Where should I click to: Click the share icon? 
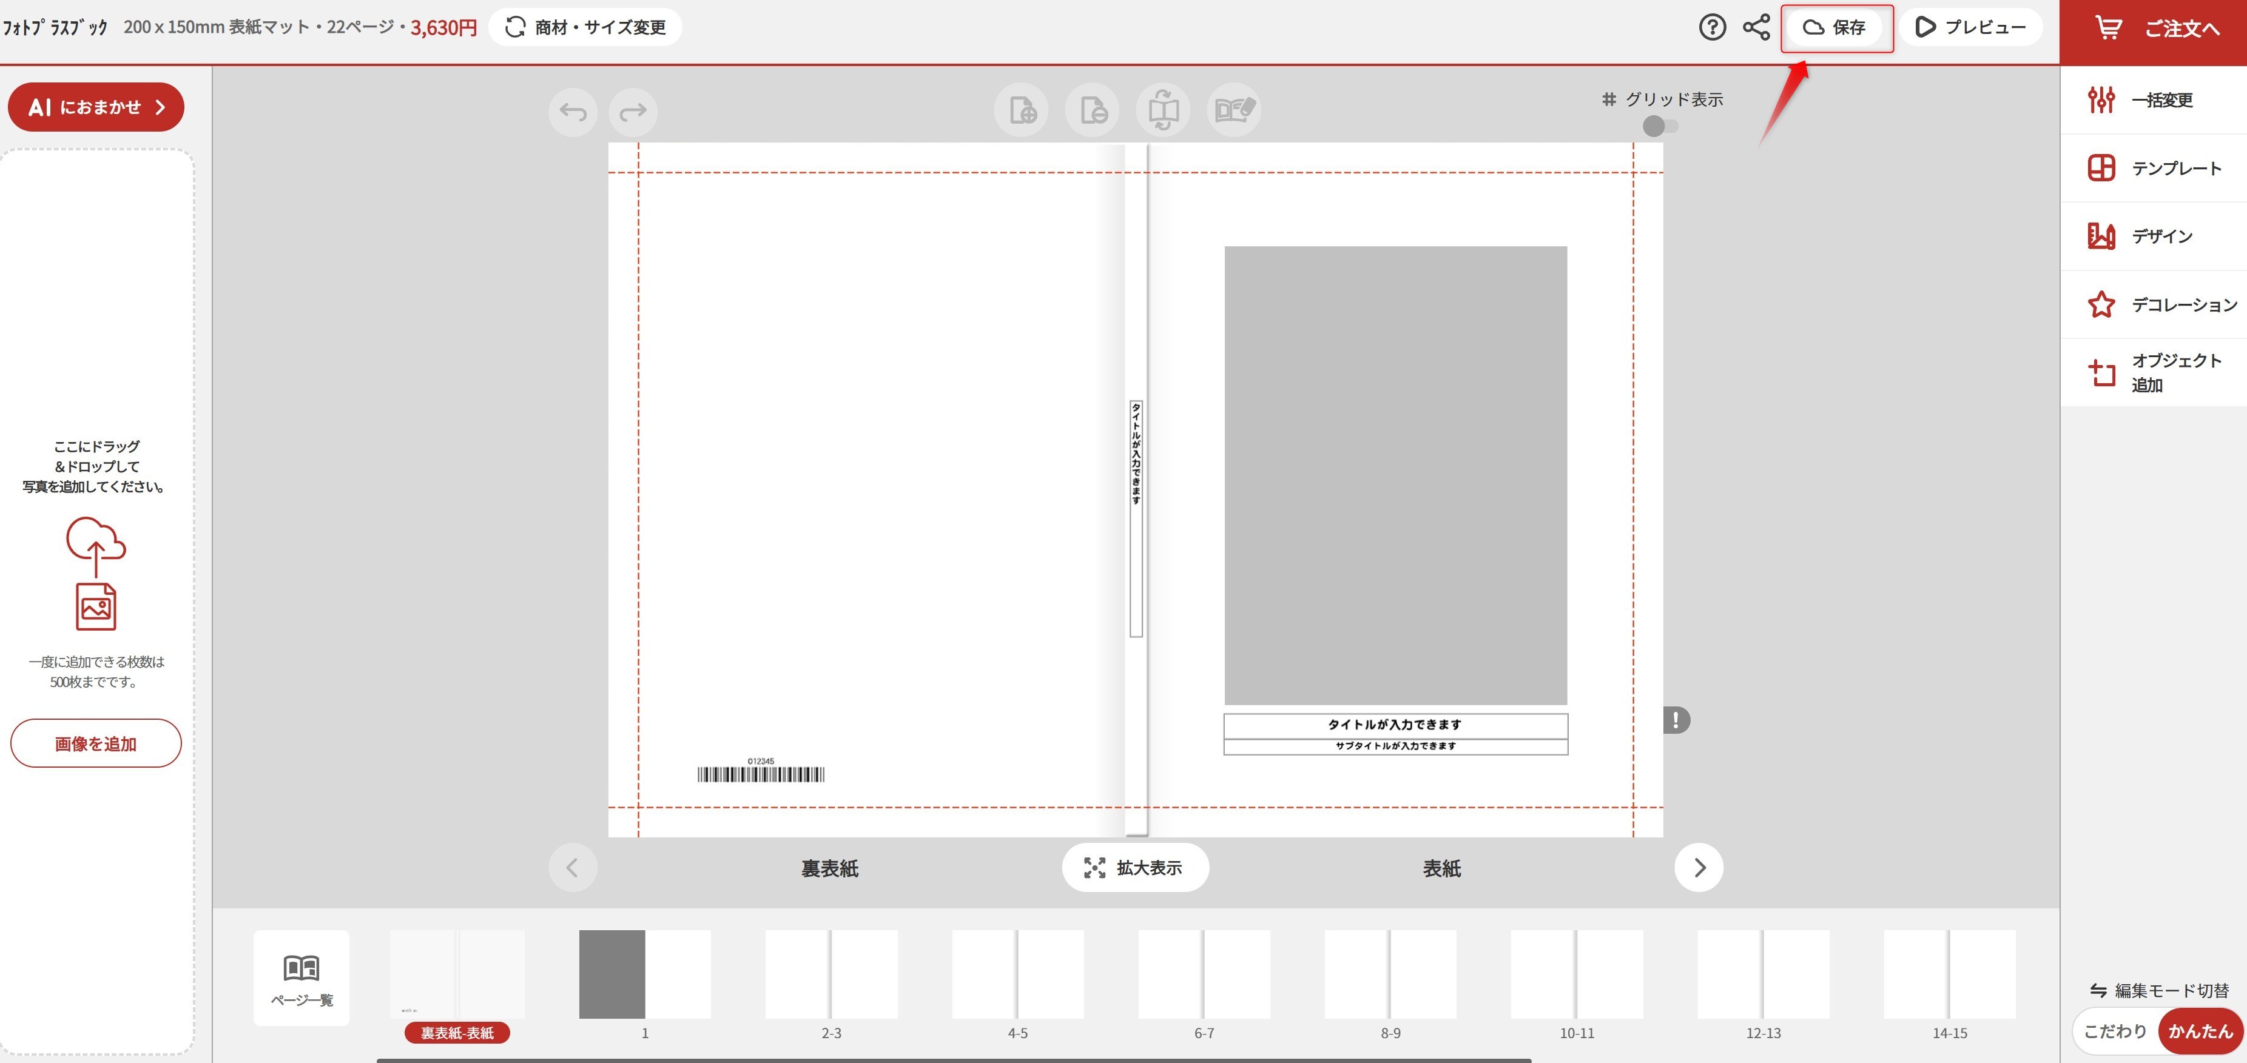pos(1756,27)
